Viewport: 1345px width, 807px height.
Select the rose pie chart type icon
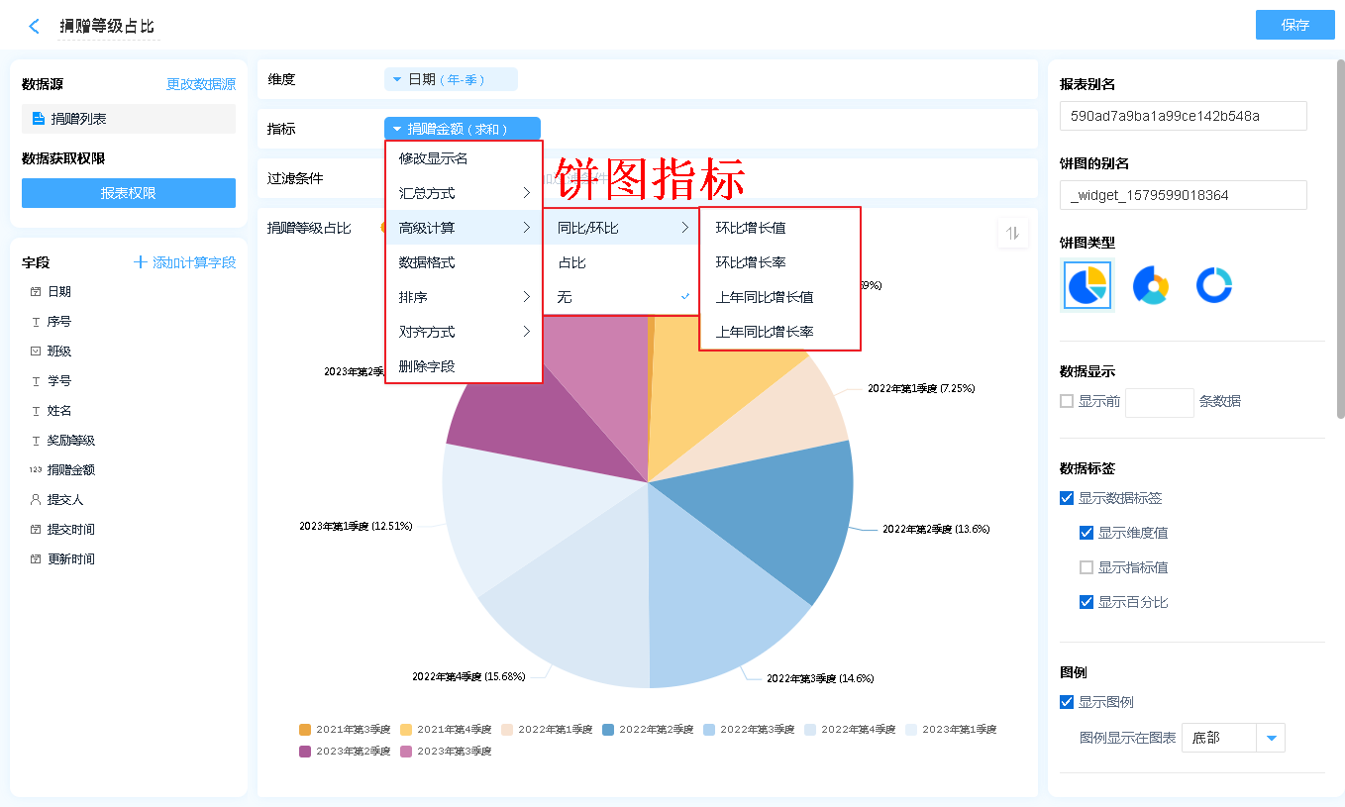1151,285
